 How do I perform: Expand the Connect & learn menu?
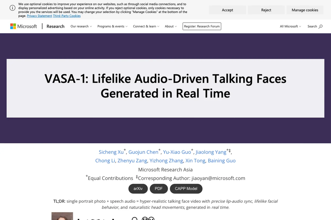(146, 26)
